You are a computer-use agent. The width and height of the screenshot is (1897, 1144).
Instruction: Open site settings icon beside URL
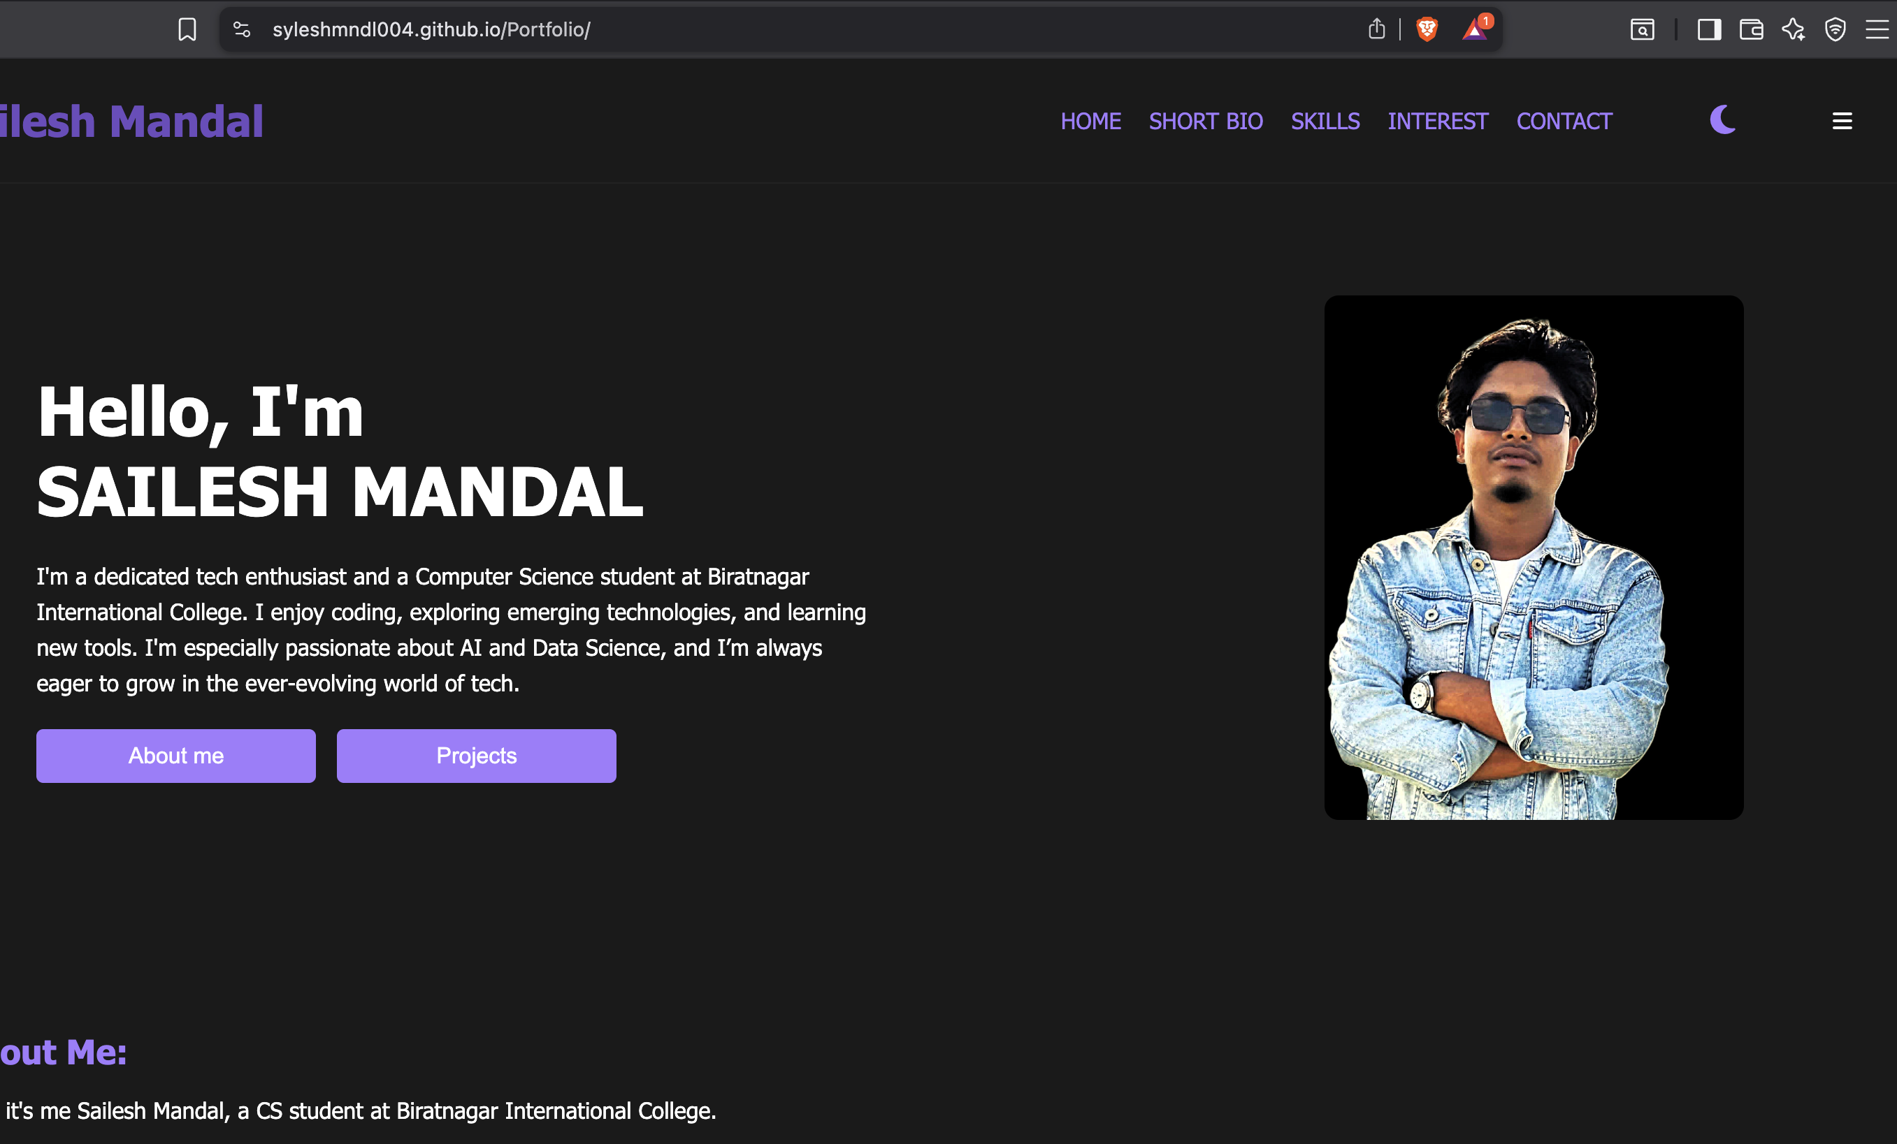(x=242, y=30)
